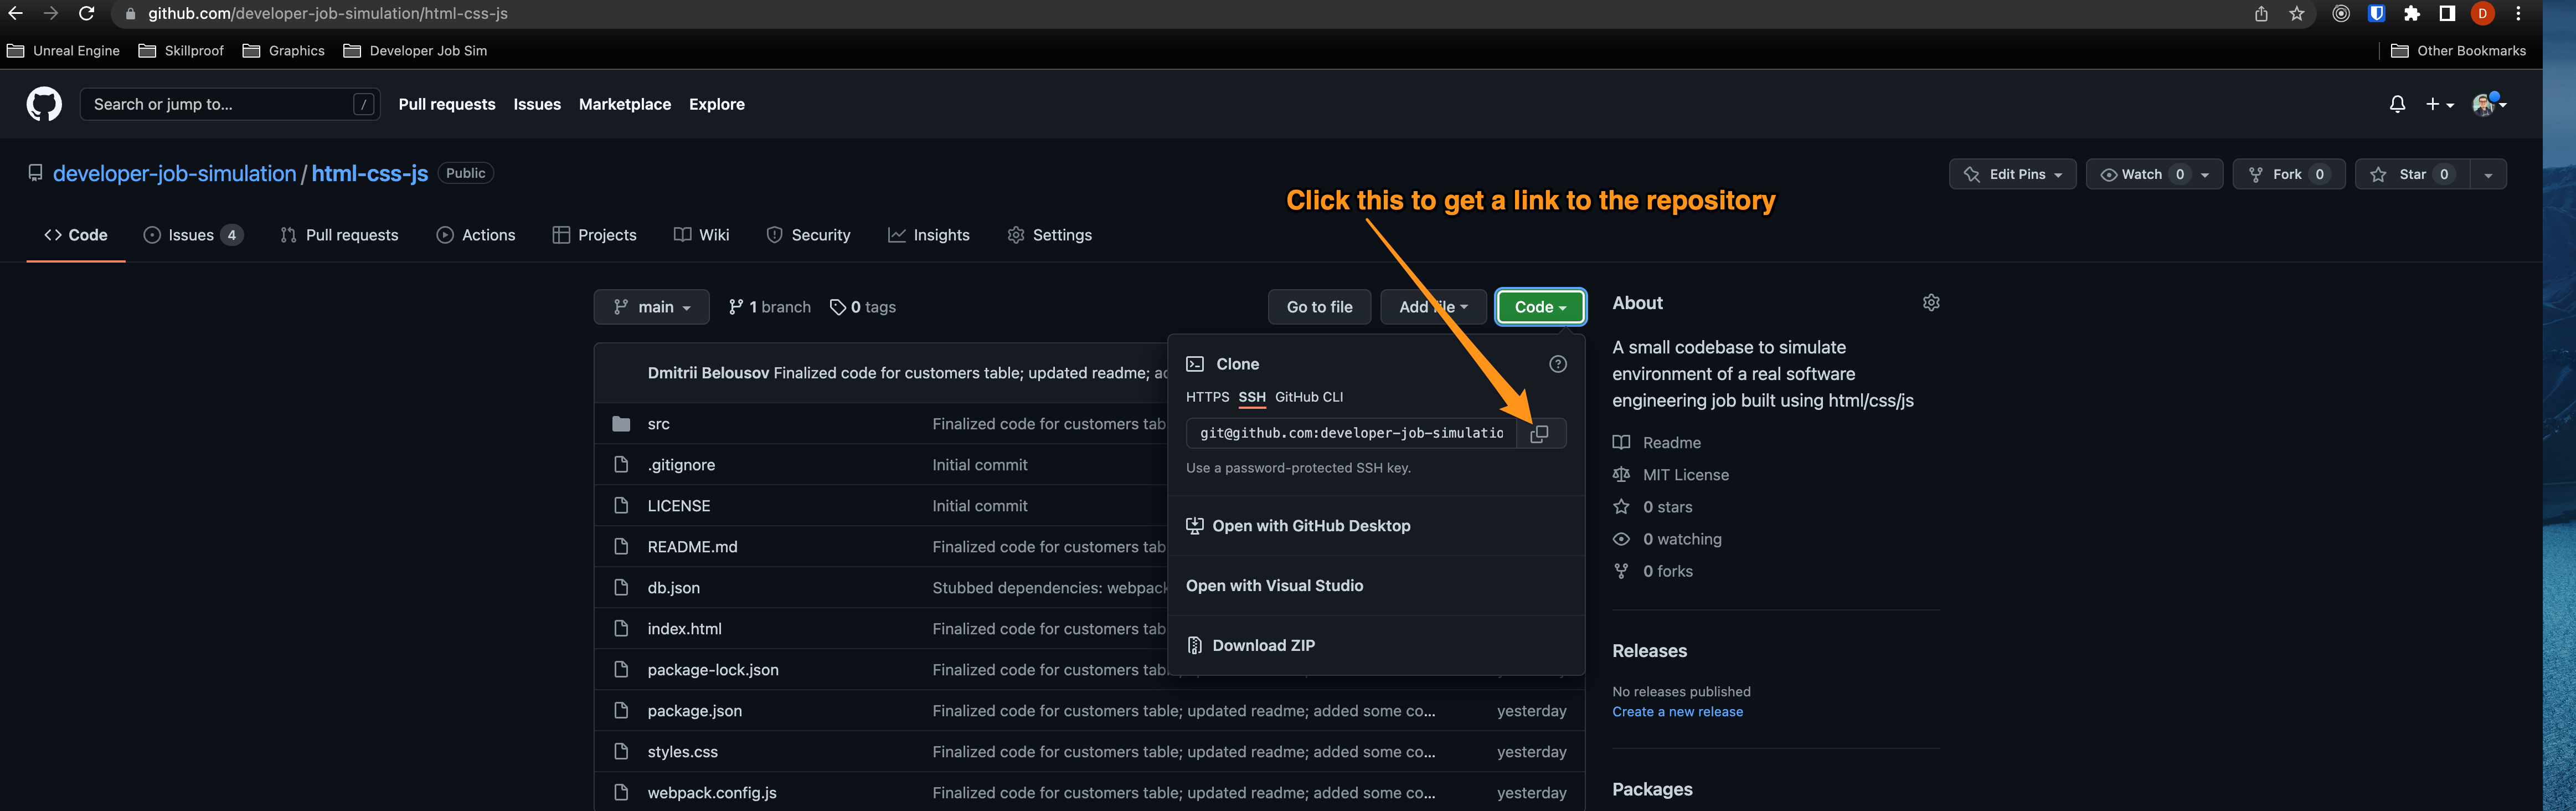
Task: Click the green Code button
Action: [x=1540, y=307]
